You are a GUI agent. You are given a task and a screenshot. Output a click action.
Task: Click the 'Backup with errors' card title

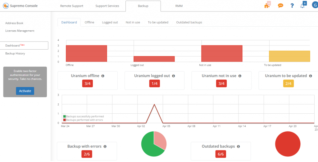pos(84,147)
